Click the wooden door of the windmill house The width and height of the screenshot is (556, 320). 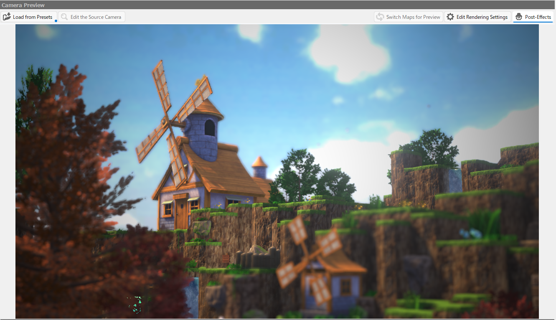(x=181, y=212)
